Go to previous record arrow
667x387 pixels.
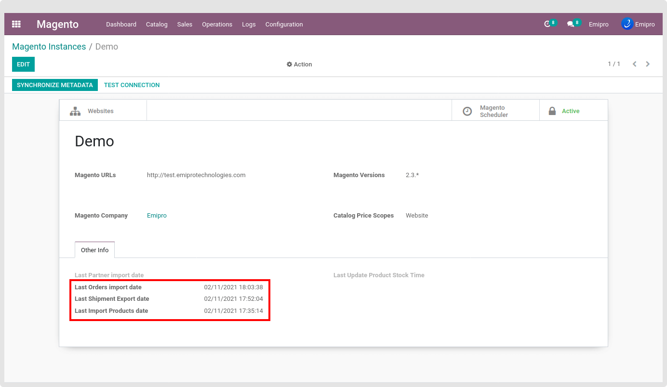pyautogui.click(x=634, y=64)
